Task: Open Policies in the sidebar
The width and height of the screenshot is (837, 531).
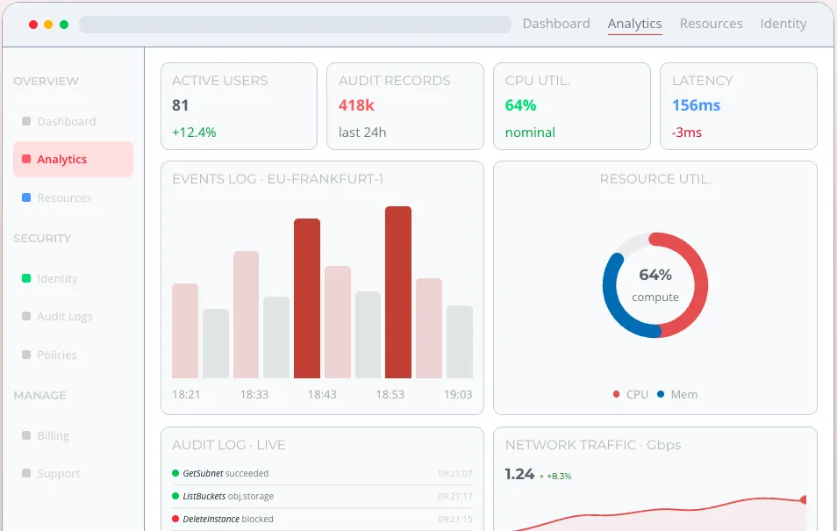Action: click(73, 355)
